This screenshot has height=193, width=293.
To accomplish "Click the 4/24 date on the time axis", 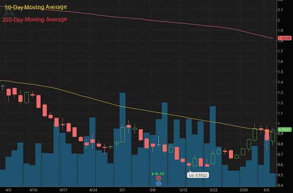I will (x=93, y=190).
